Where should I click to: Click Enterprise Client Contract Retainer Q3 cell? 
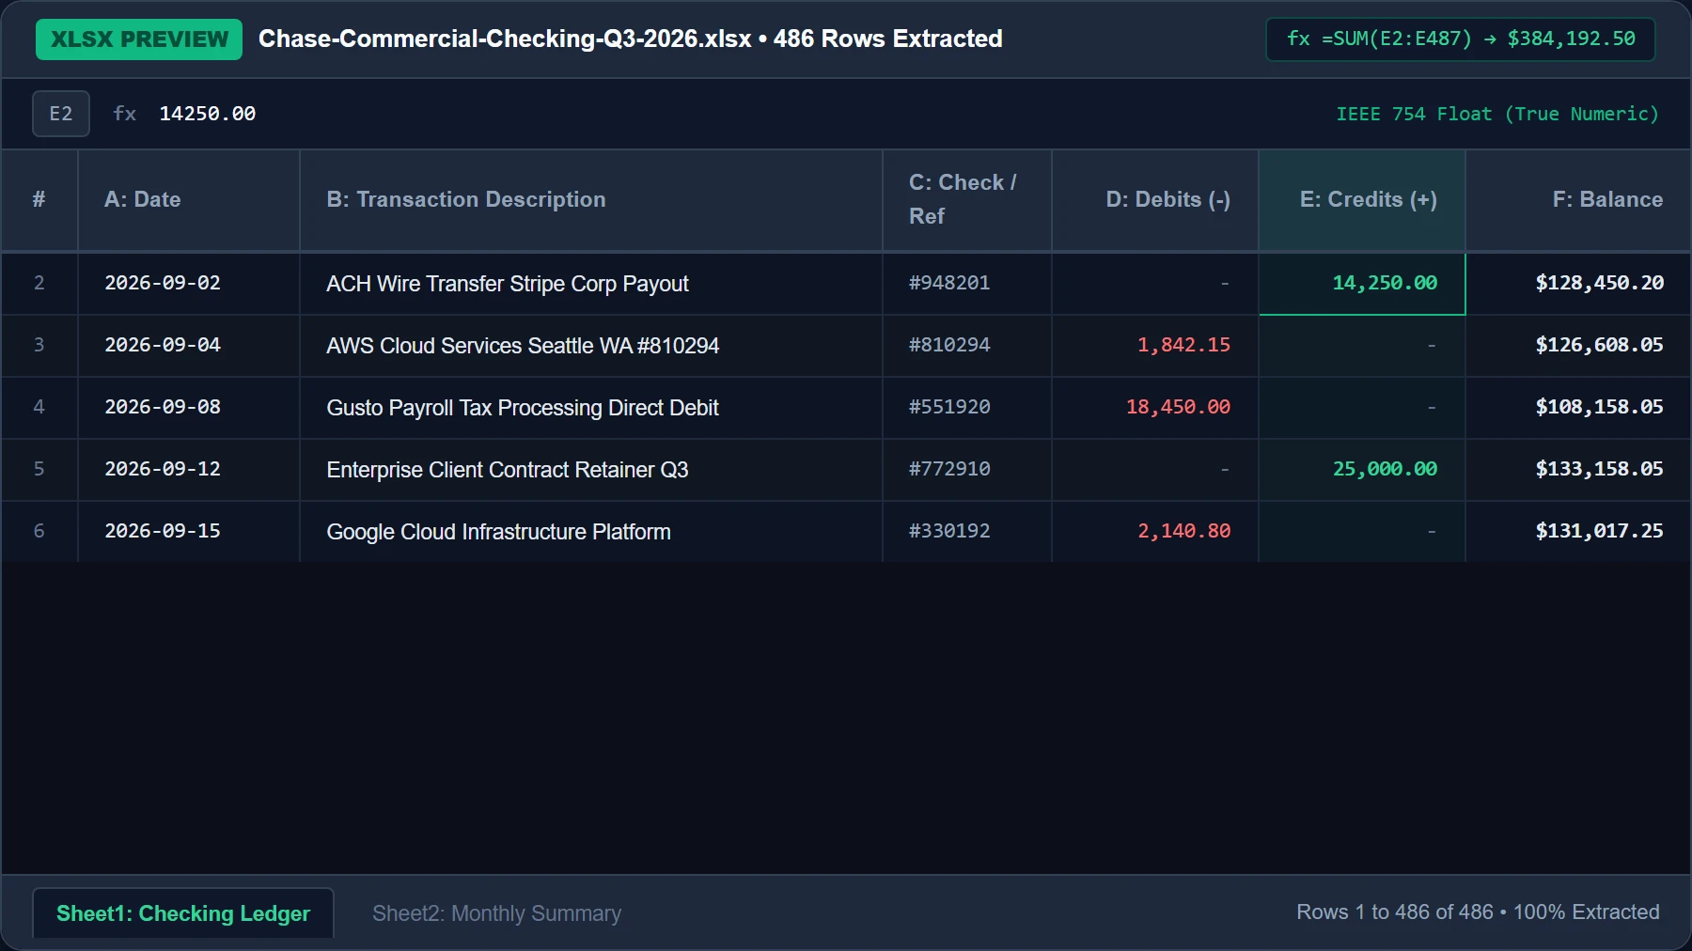(591, 470)
